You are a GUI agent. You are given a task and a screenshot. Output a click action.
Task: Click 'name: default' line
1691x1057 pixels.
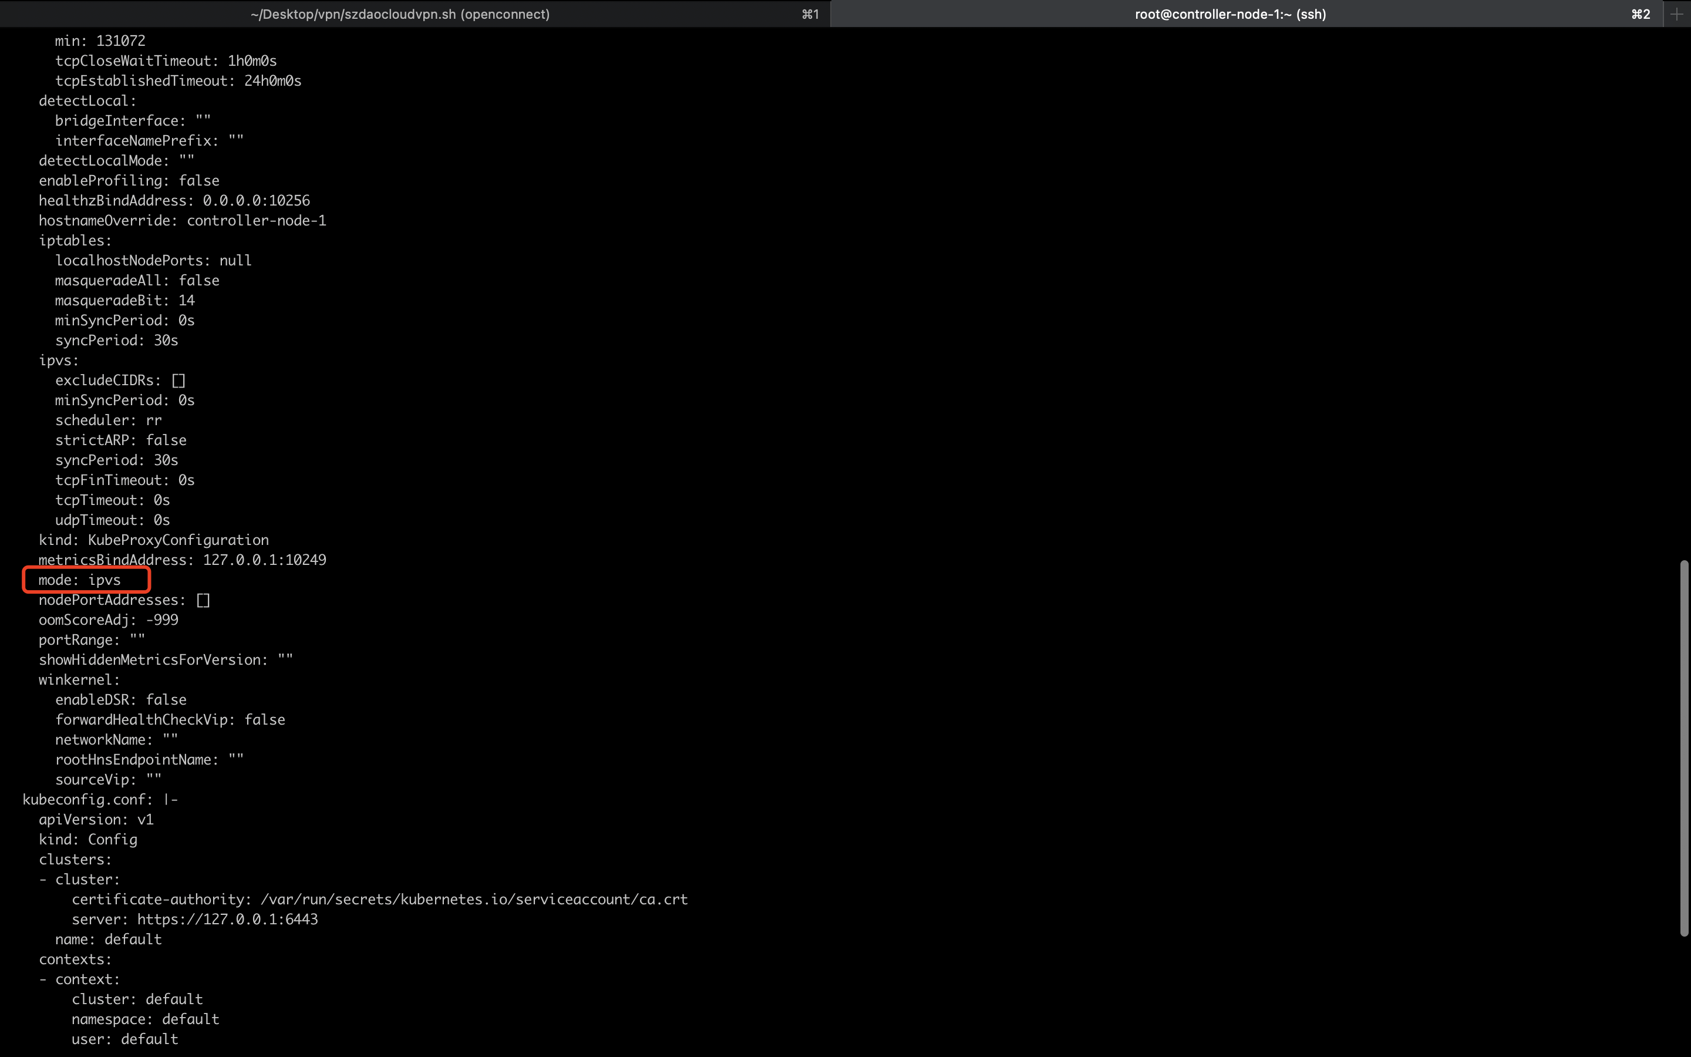point(108,940)
